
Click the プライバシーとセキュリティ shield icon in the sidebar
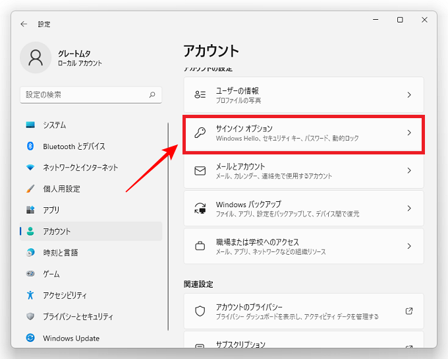(x=30, y=316)
